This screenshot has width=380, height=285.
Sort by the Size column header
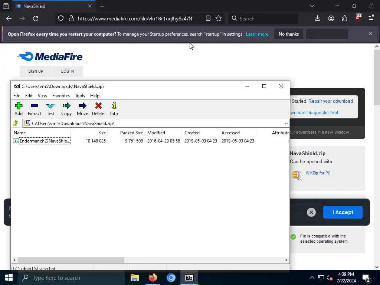coord(89,133)
